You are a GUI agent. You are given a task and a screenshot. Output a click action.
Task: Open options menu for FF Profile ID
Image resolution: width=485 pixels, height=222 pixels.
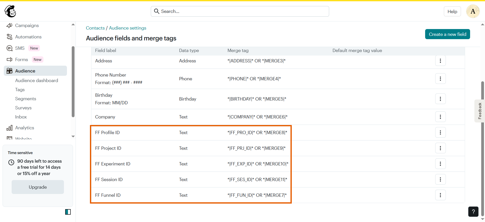click(x=440, y=133)
